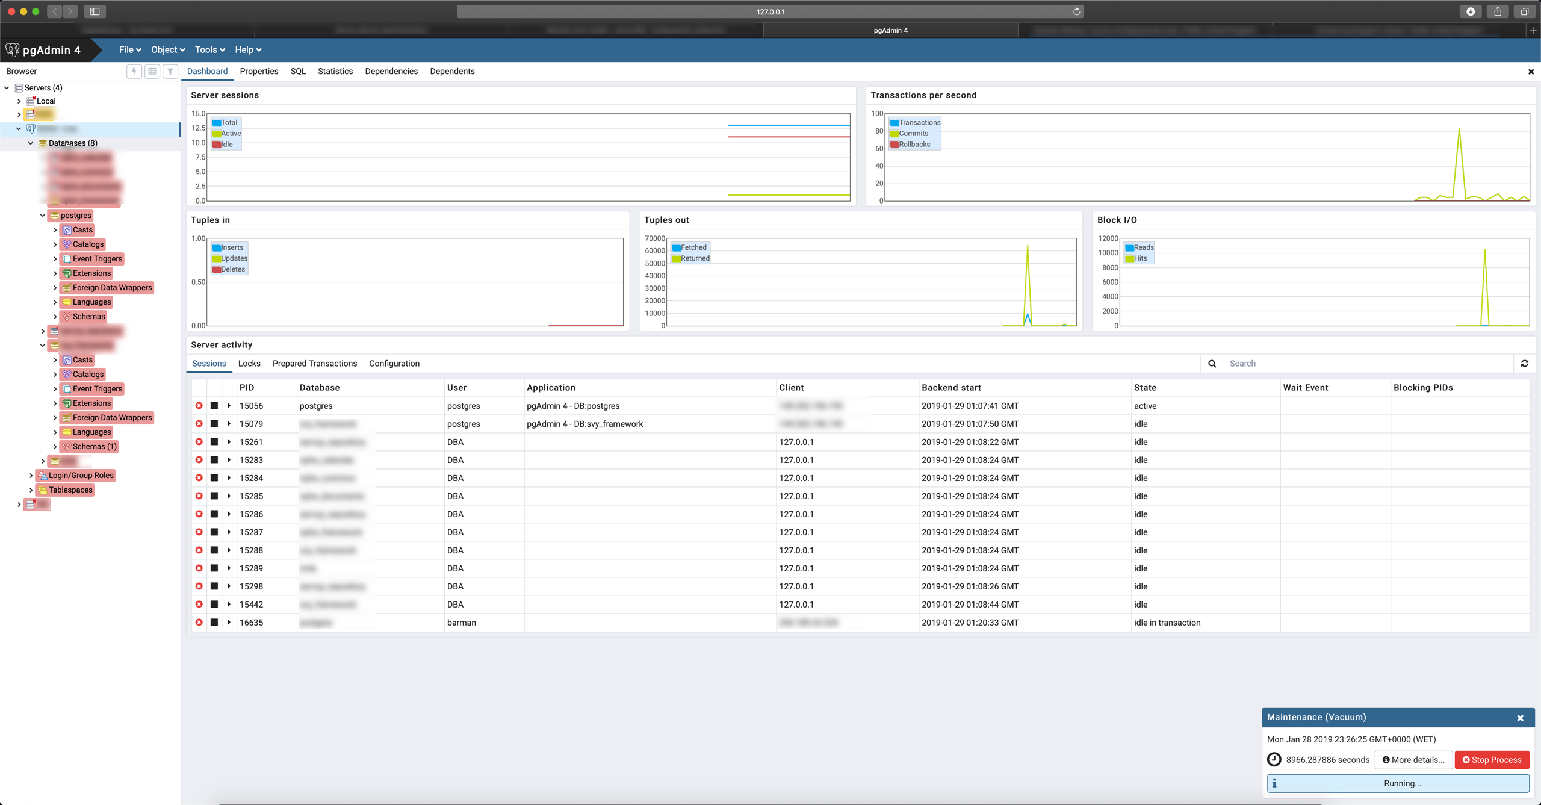The width and height of the screenshot is (1541, 805).
Task: Click the Fetched legend swatch in Tuples out
Action: [677, 247]
